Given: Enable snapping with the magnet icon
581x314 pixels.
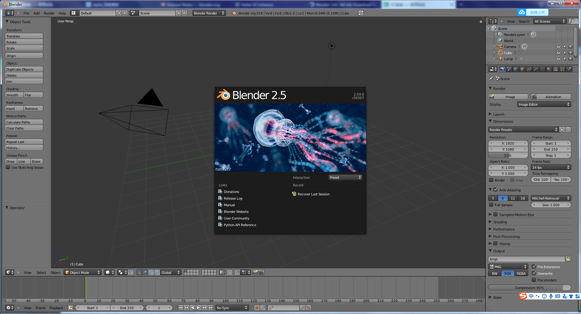Looking at the screenshot, I should pyautogui.click(x=237, y=272).
